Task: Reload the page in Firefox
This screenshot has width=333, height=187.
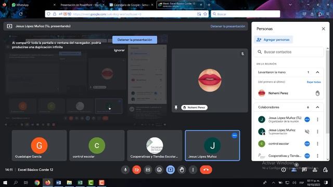Action: (21, 14)
